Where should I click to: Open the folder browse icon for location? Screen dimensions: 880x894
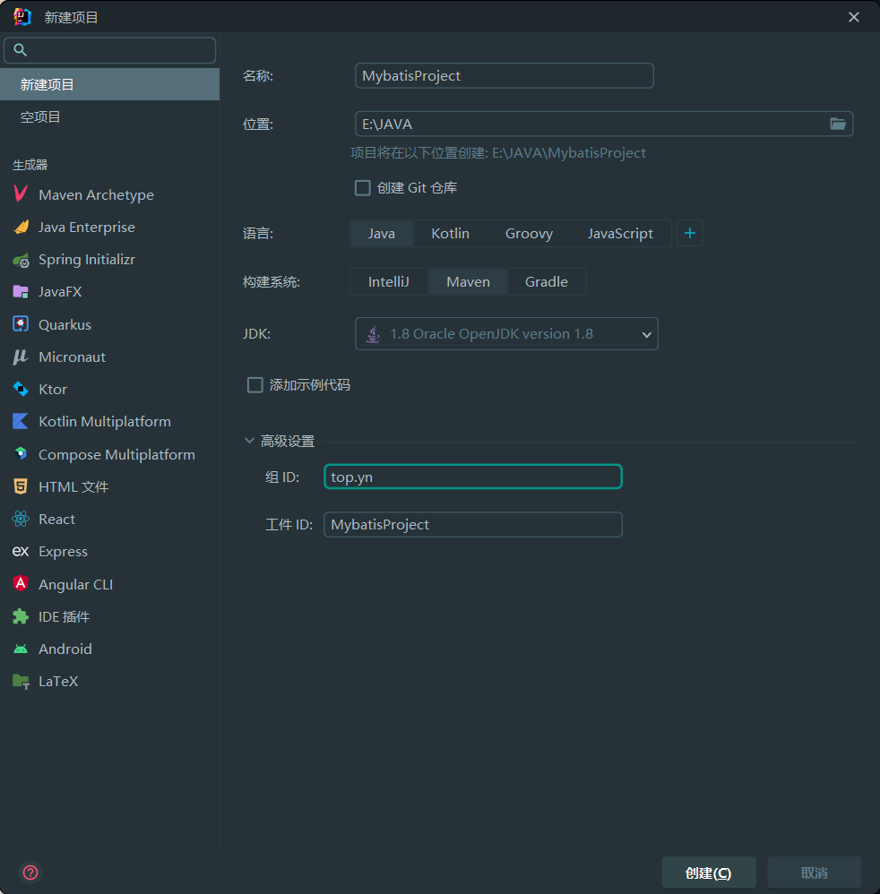(x=838, y=124)
